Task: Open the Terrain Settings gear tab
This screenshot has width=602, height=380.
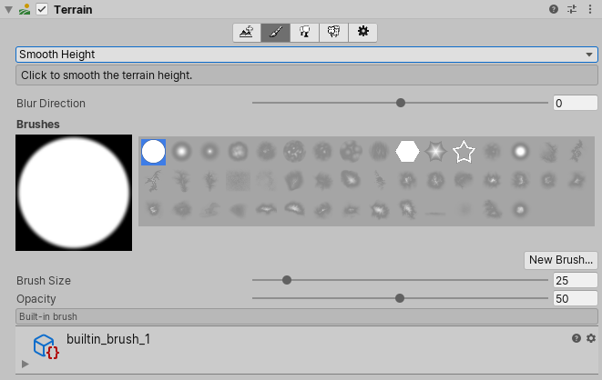Action: [362, 32]
